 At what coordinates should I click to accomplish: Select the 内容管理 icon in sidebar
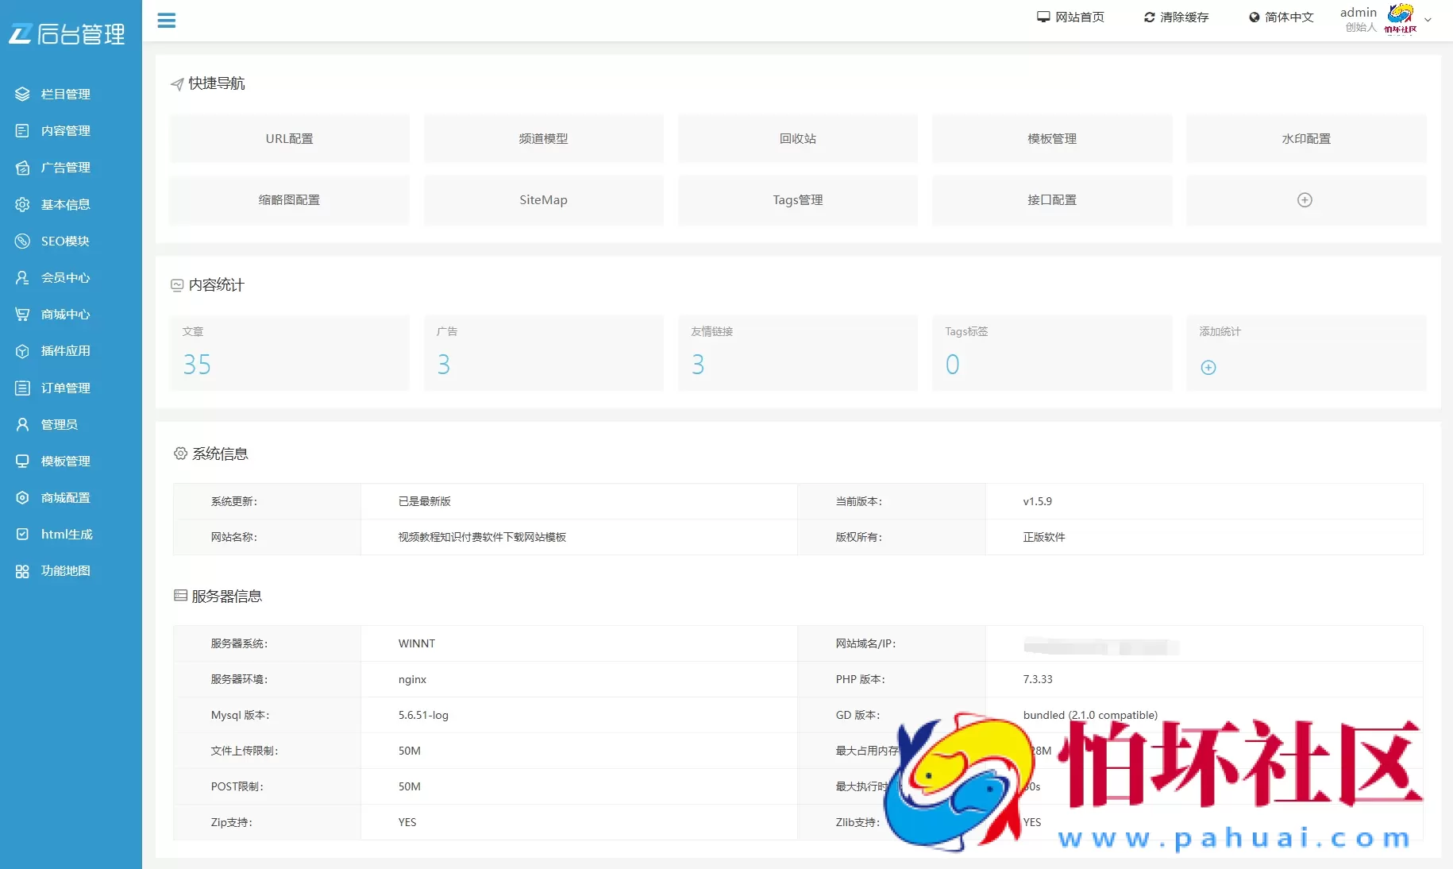[x=22, y=130]
